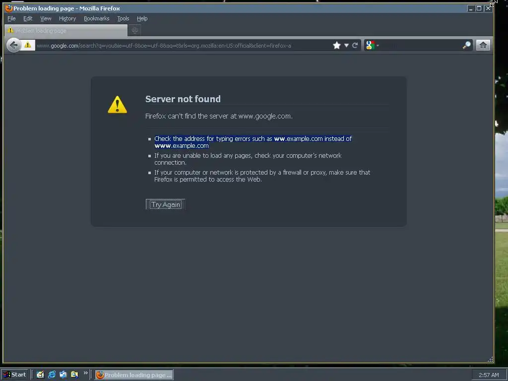Click the Try Again button
Screen dimensions: 508x381
[x=166, y=204]
